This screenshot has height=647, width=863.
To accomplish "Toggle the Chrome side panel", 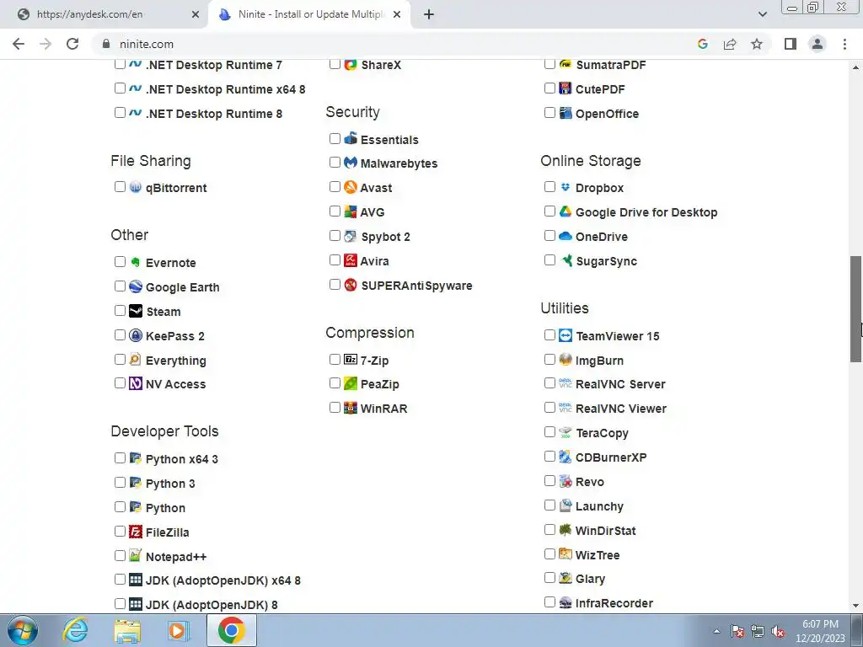I will pyautogui.click(x=791, y=44).
